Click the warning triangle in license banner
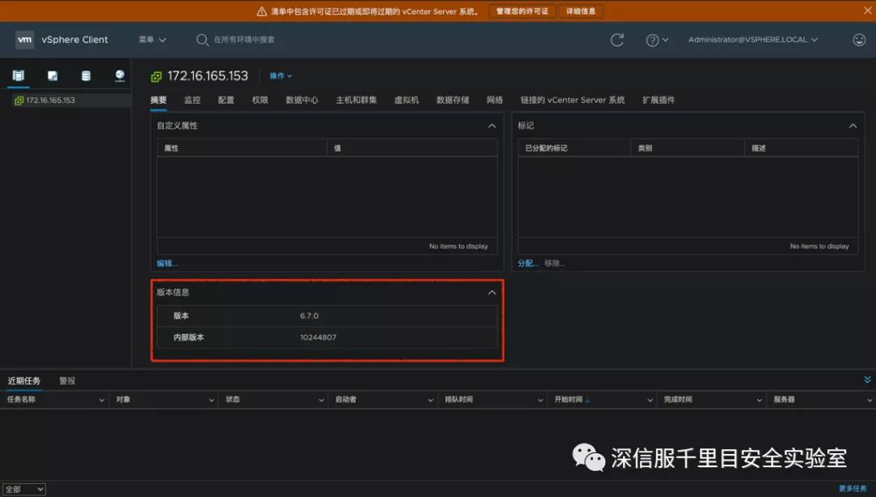This screenshot has height=497, width=876. 261,11
